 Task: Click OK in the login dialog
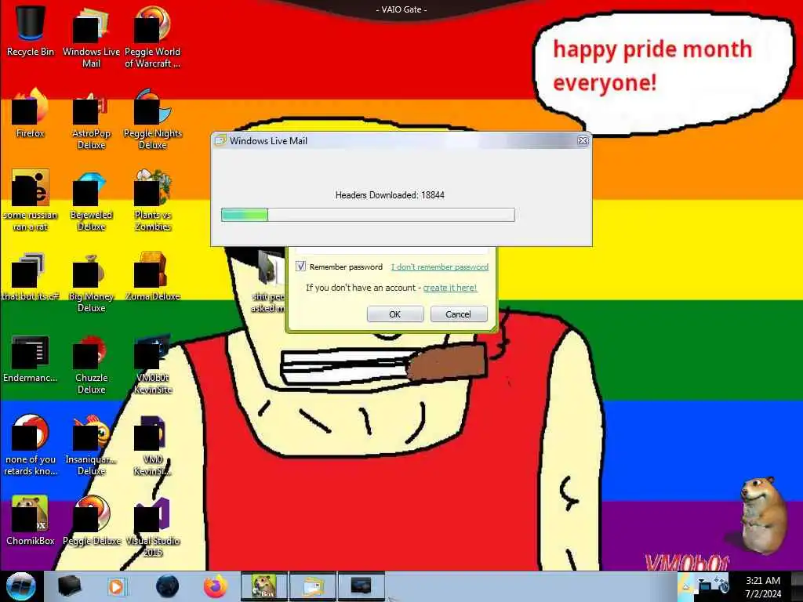tap(395, 314)
